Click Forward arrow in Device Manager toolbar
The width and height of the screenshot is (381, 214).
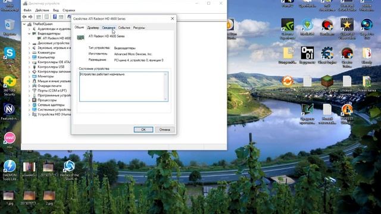(x=30, y=17)
